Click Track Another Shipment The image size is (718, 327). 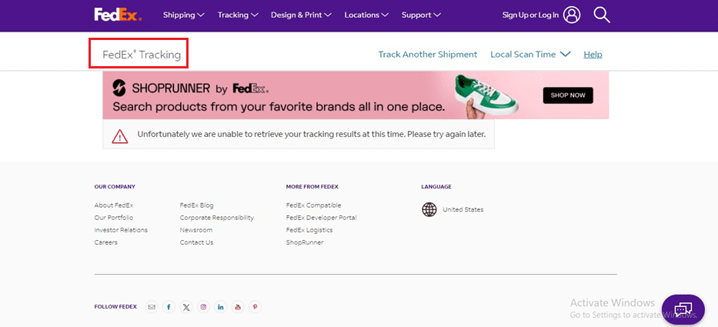click(x=428, y=55)
